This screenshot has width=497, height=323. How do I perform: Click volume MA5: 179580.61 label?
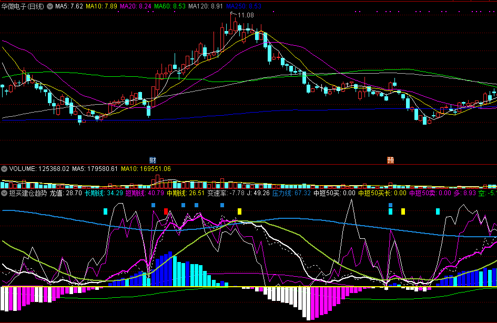tap(95, 169)
